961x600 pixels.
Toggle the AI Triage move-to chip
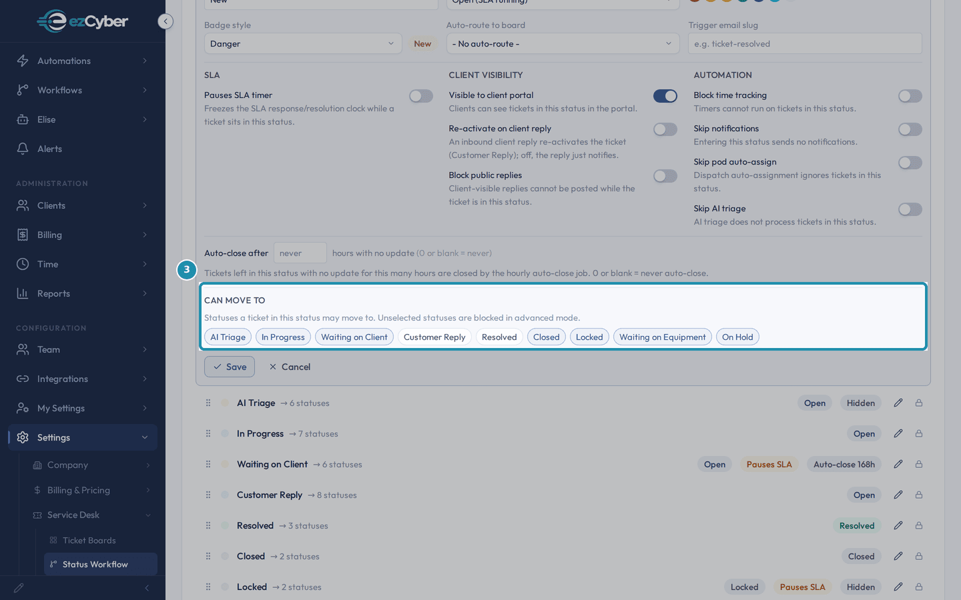pyautogui.click(x=228, y=337)
